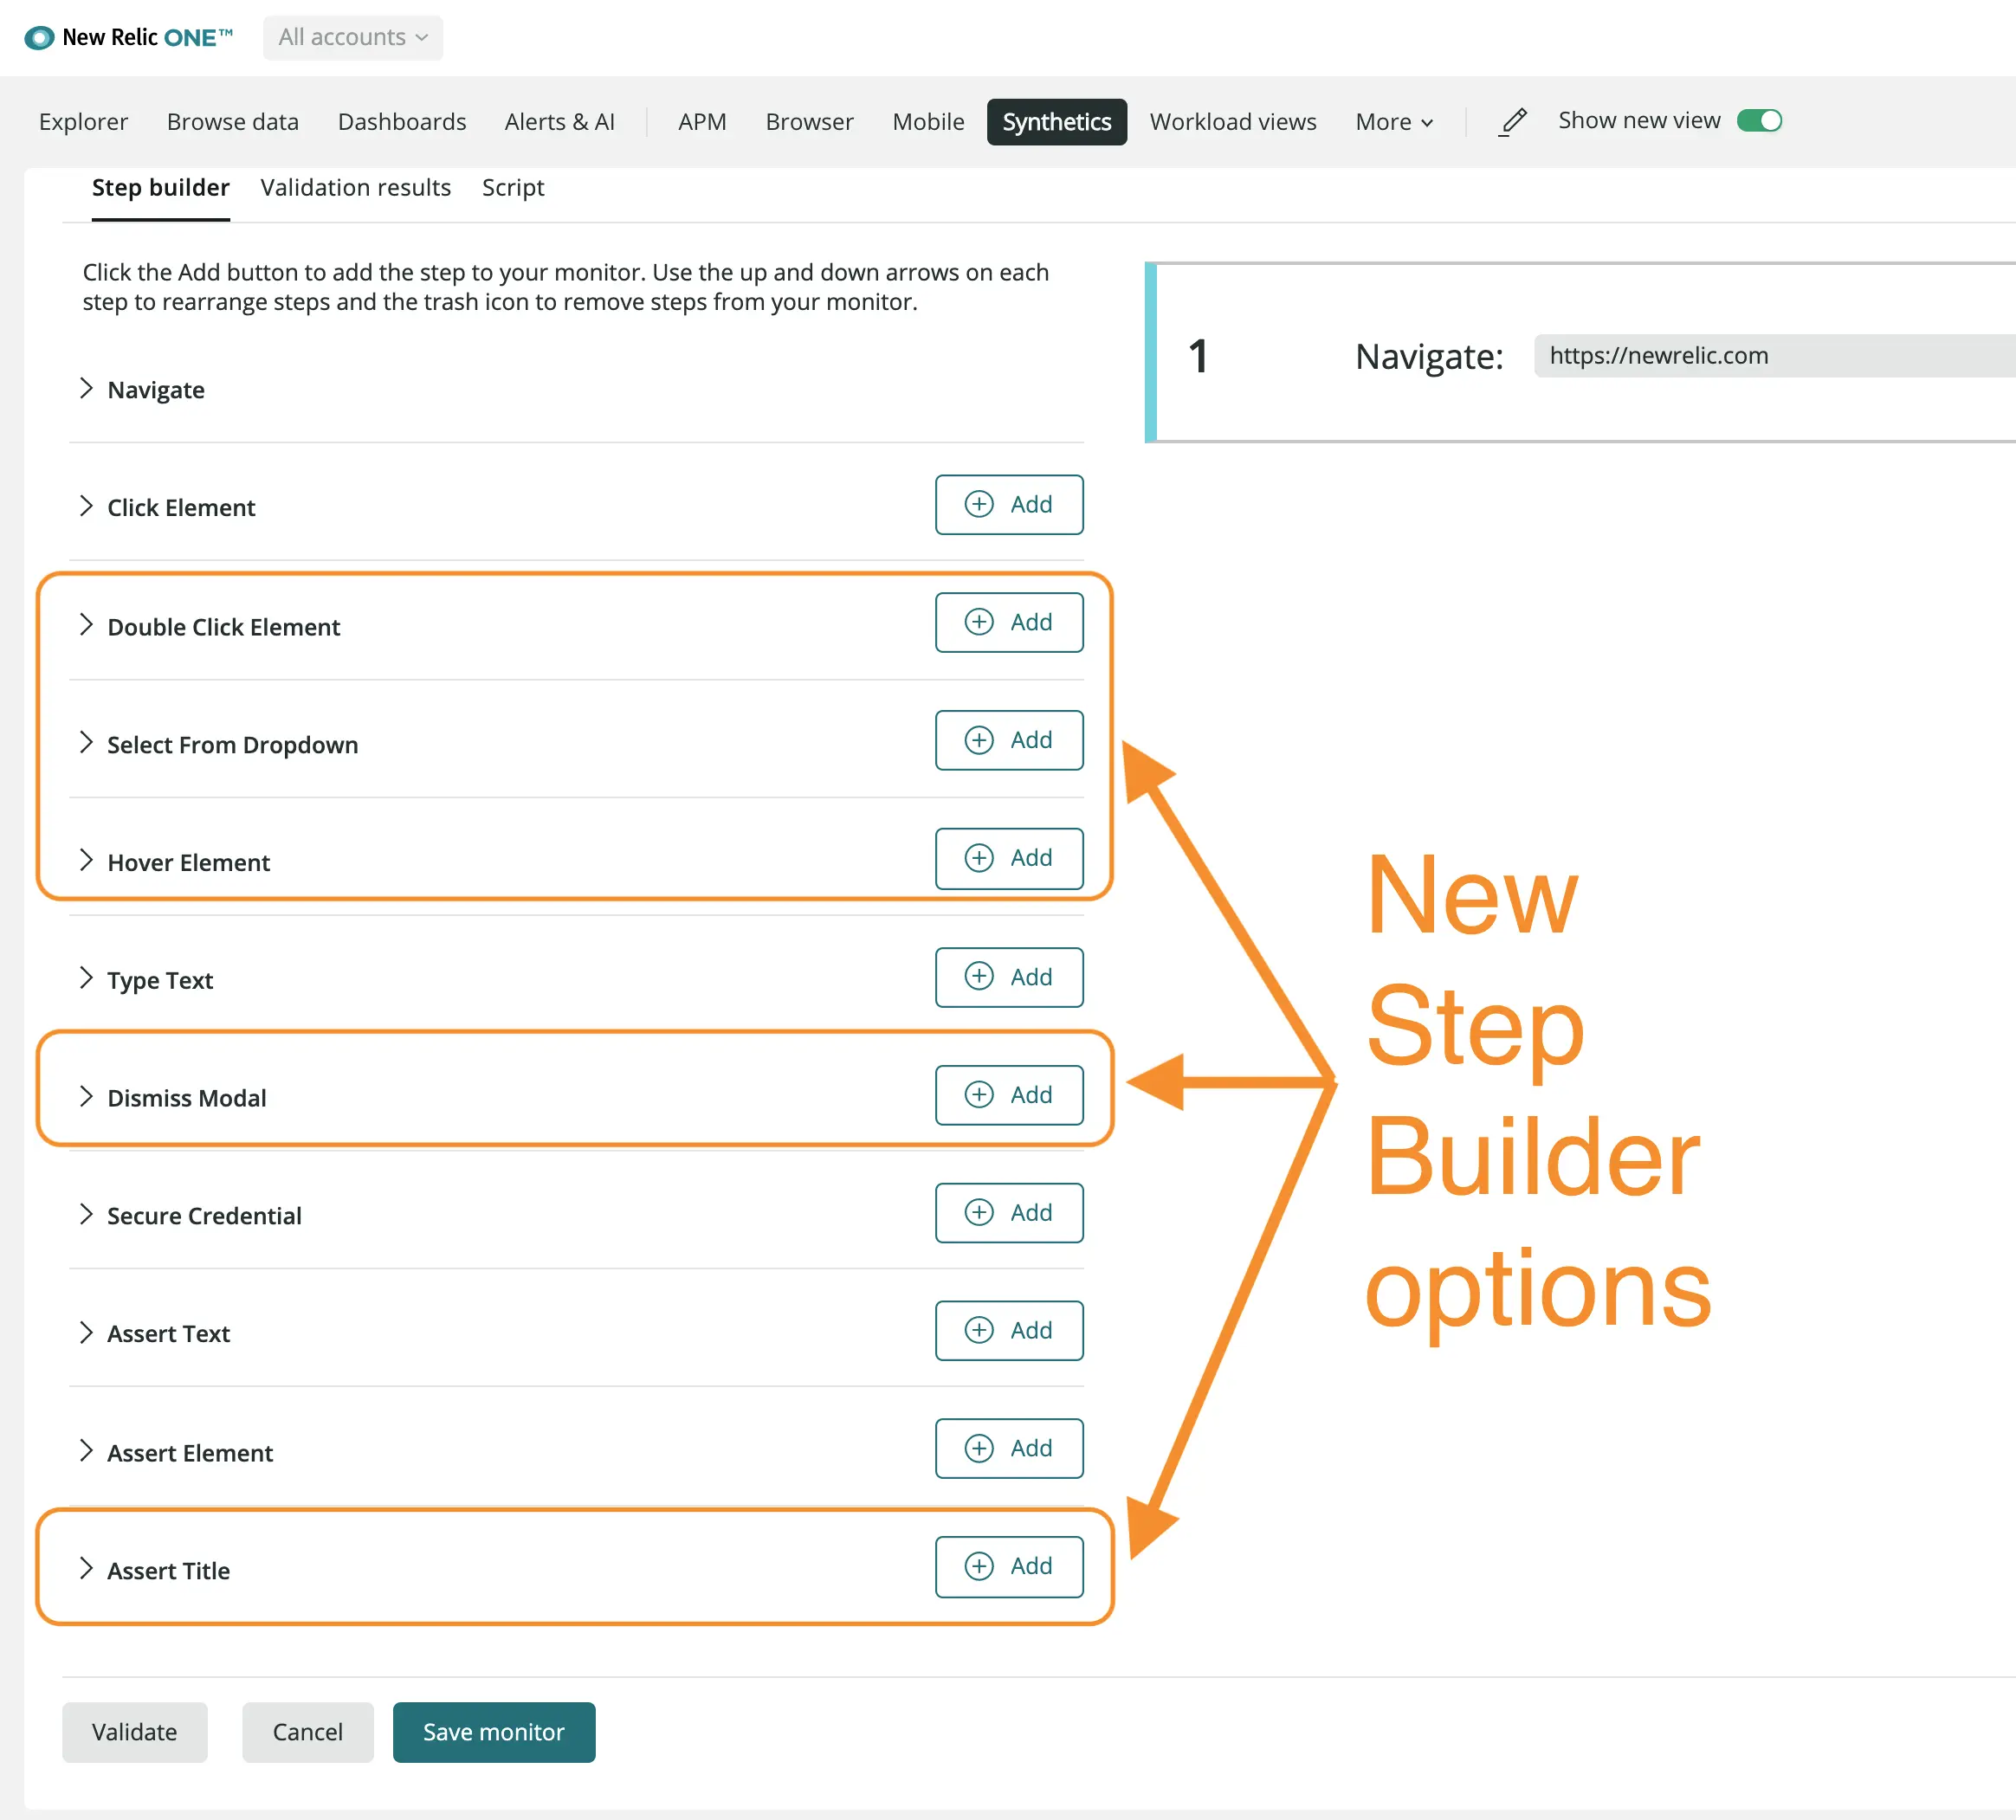This screenshot has height=1820, width=2016.
Task: Click the Validate button
Action: tap(134, 1732)
